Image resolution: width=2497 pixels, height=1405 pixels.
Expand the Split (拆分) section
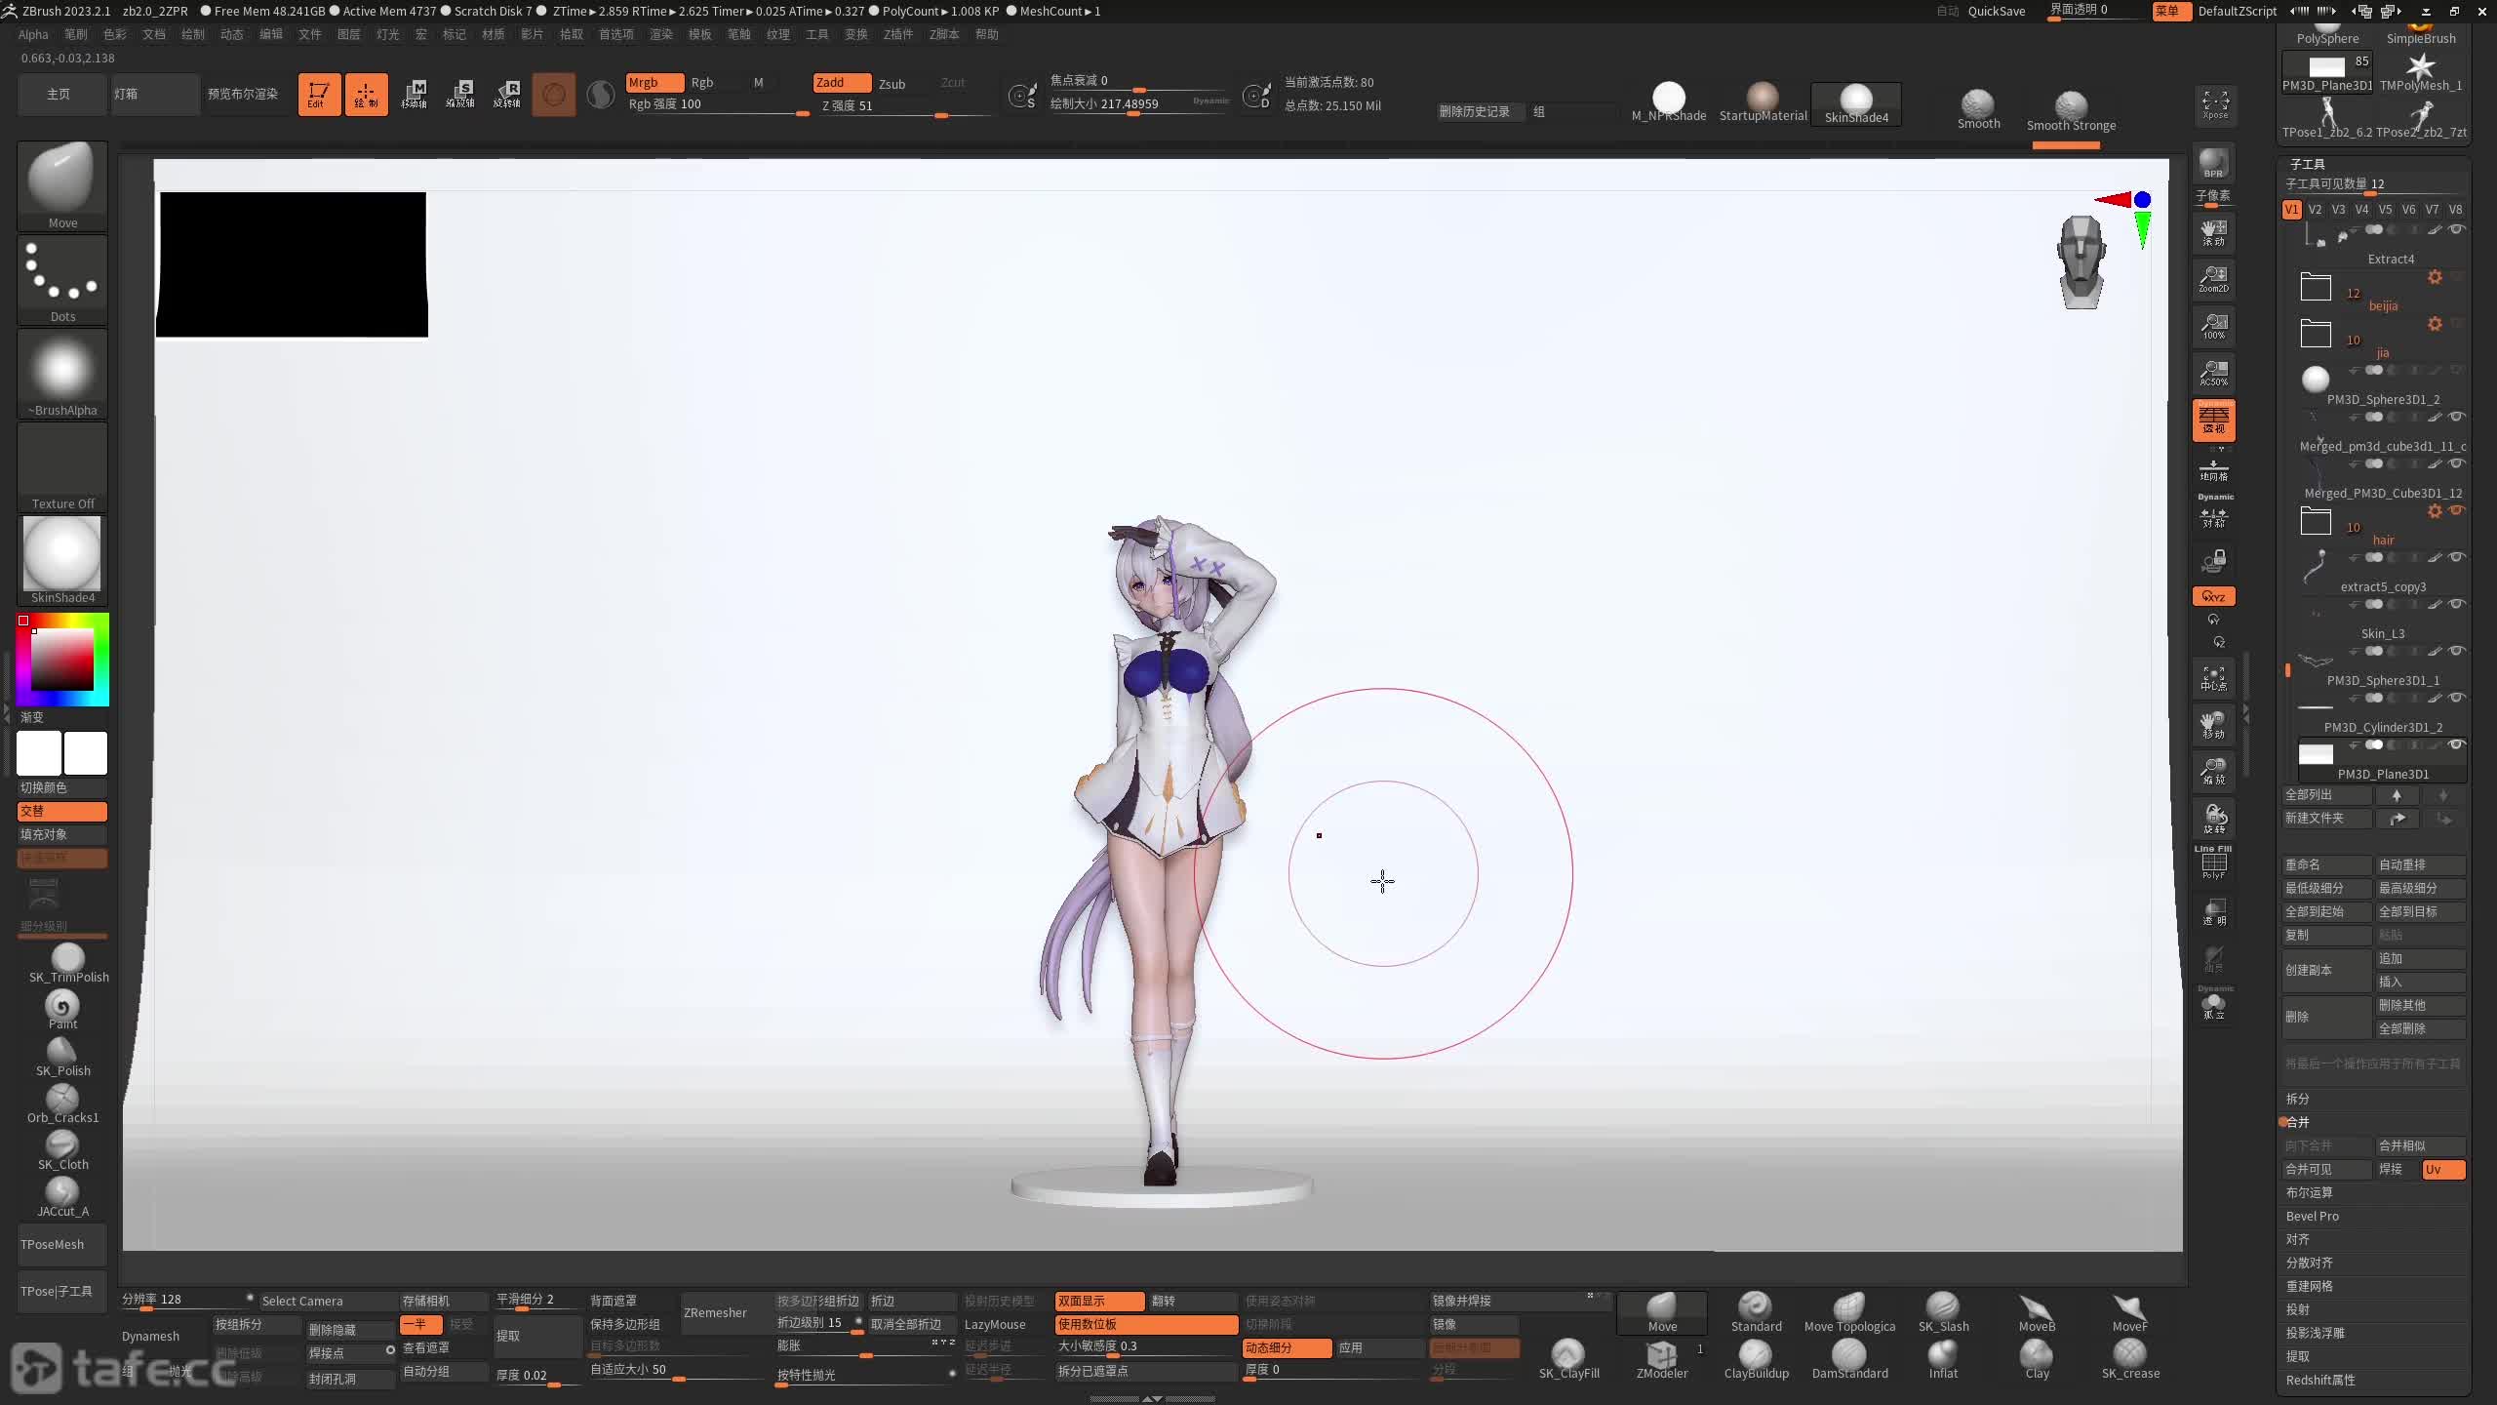tap(2298, 1099)
